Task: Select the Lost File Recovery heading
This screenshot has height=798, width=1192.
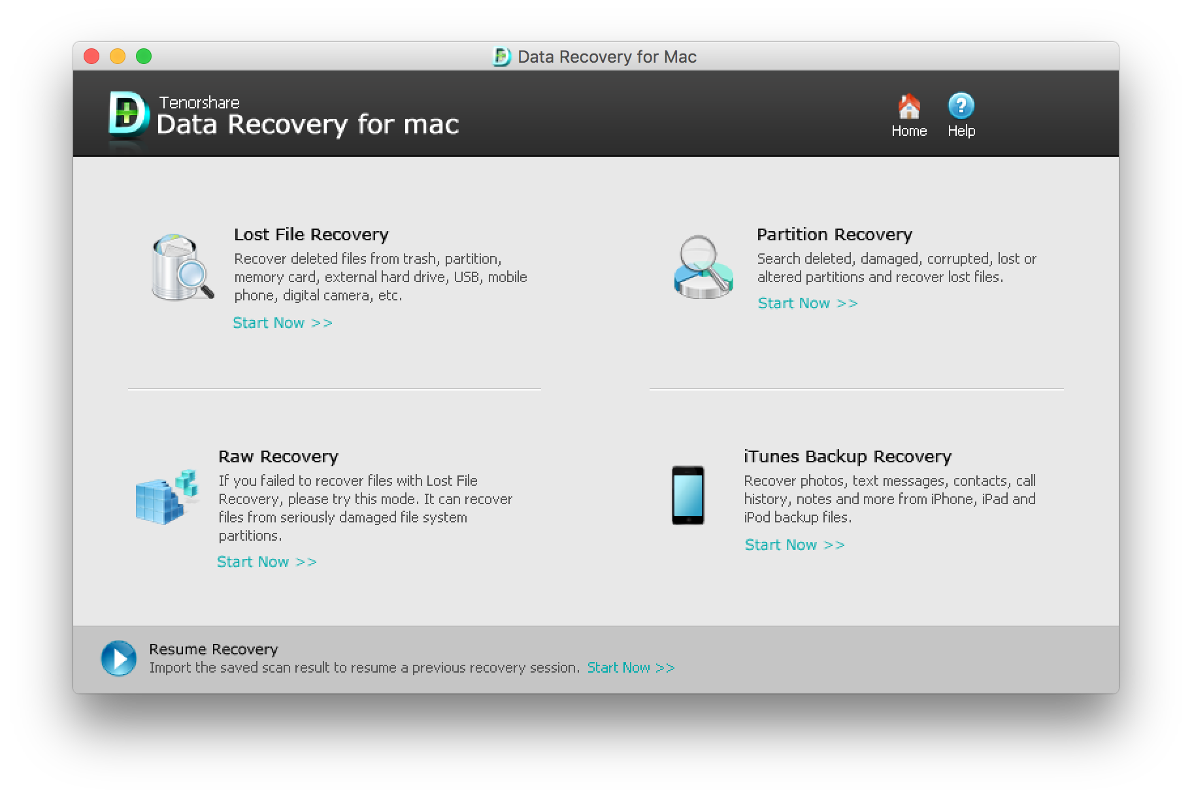Action: point(311,234)
